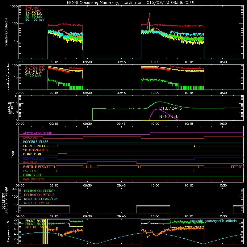Select the orange 6-12 keV legend label
Viewport: 247px width, 247px height.
click(33, 10)
